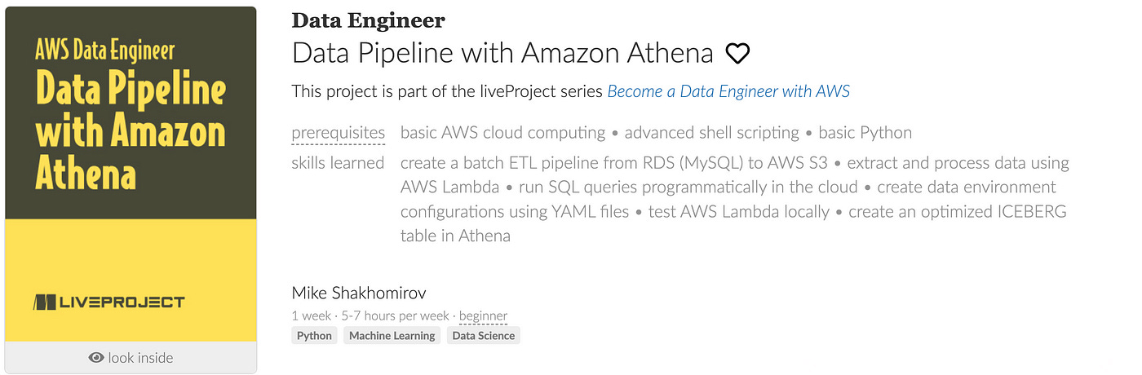Click the 1 week duration text
1142x375 pixels.
tap(311, 315)
